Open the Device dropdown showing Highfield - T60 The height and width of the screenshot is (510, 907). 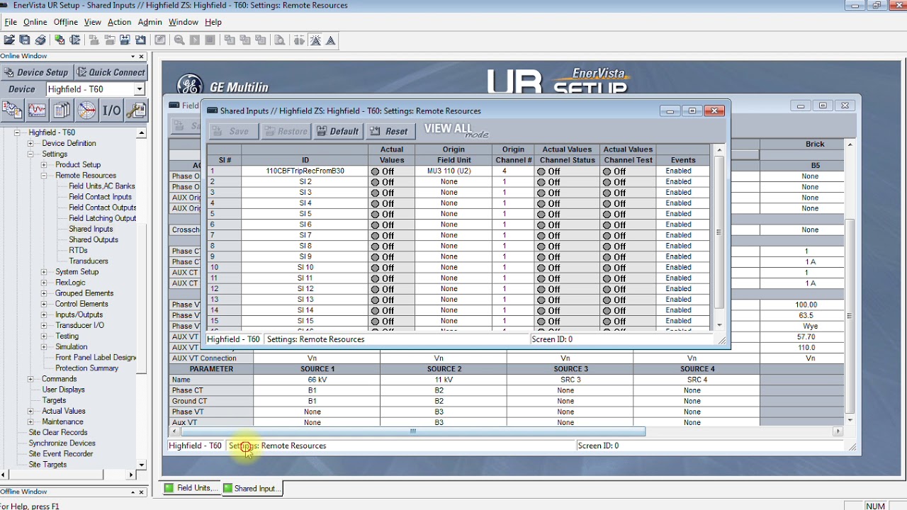[x=139, y=89]
